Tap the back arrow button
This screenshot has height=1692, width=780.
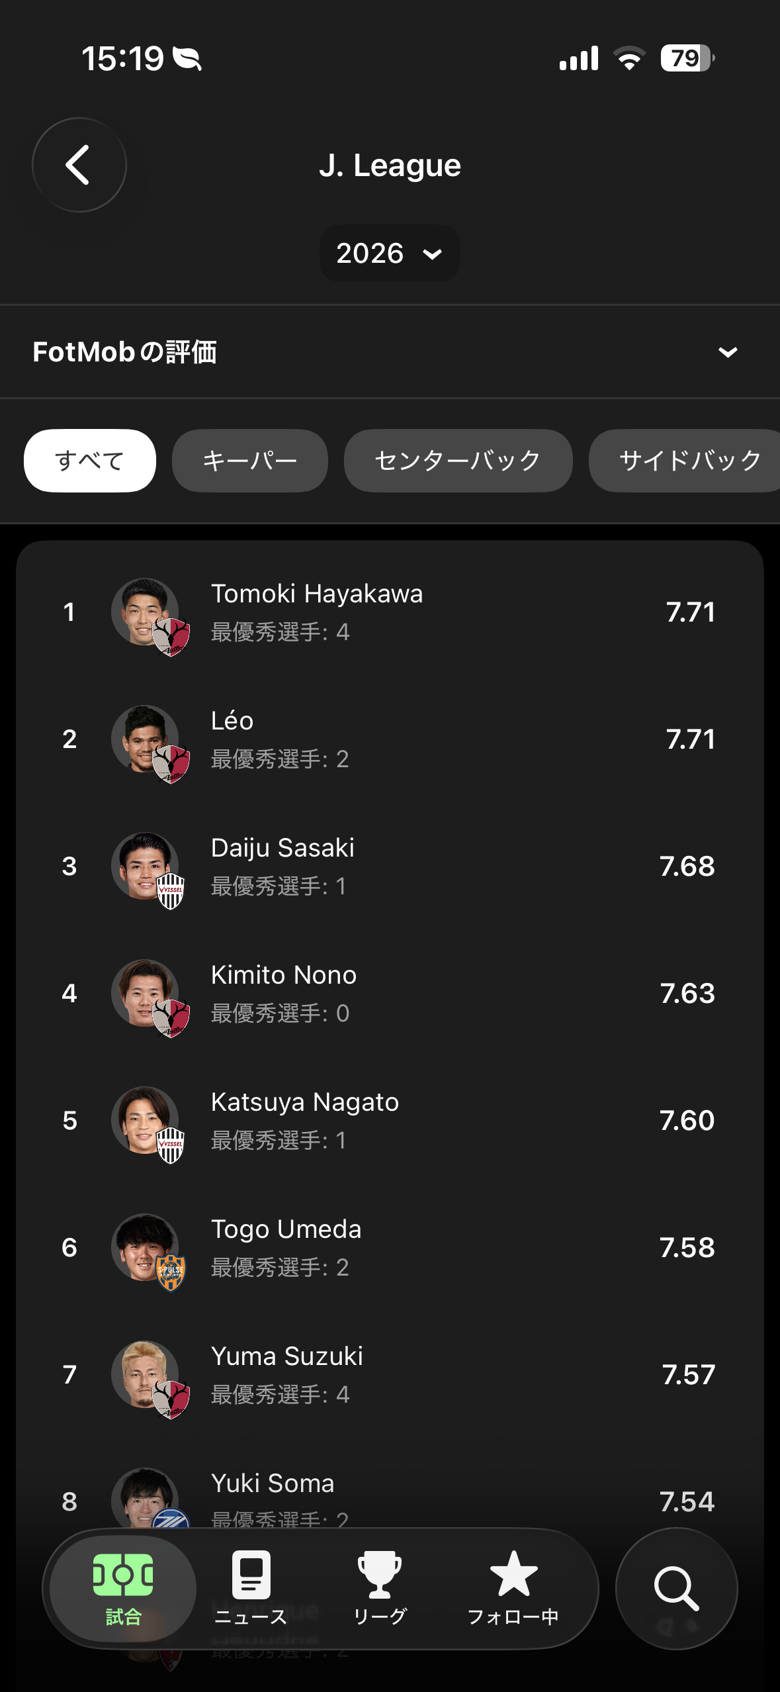(x=79, y=165)
